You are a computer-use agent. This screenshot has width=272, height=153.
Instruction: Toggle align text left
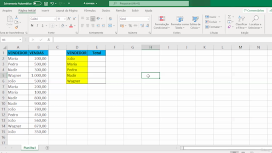[82, 25]
